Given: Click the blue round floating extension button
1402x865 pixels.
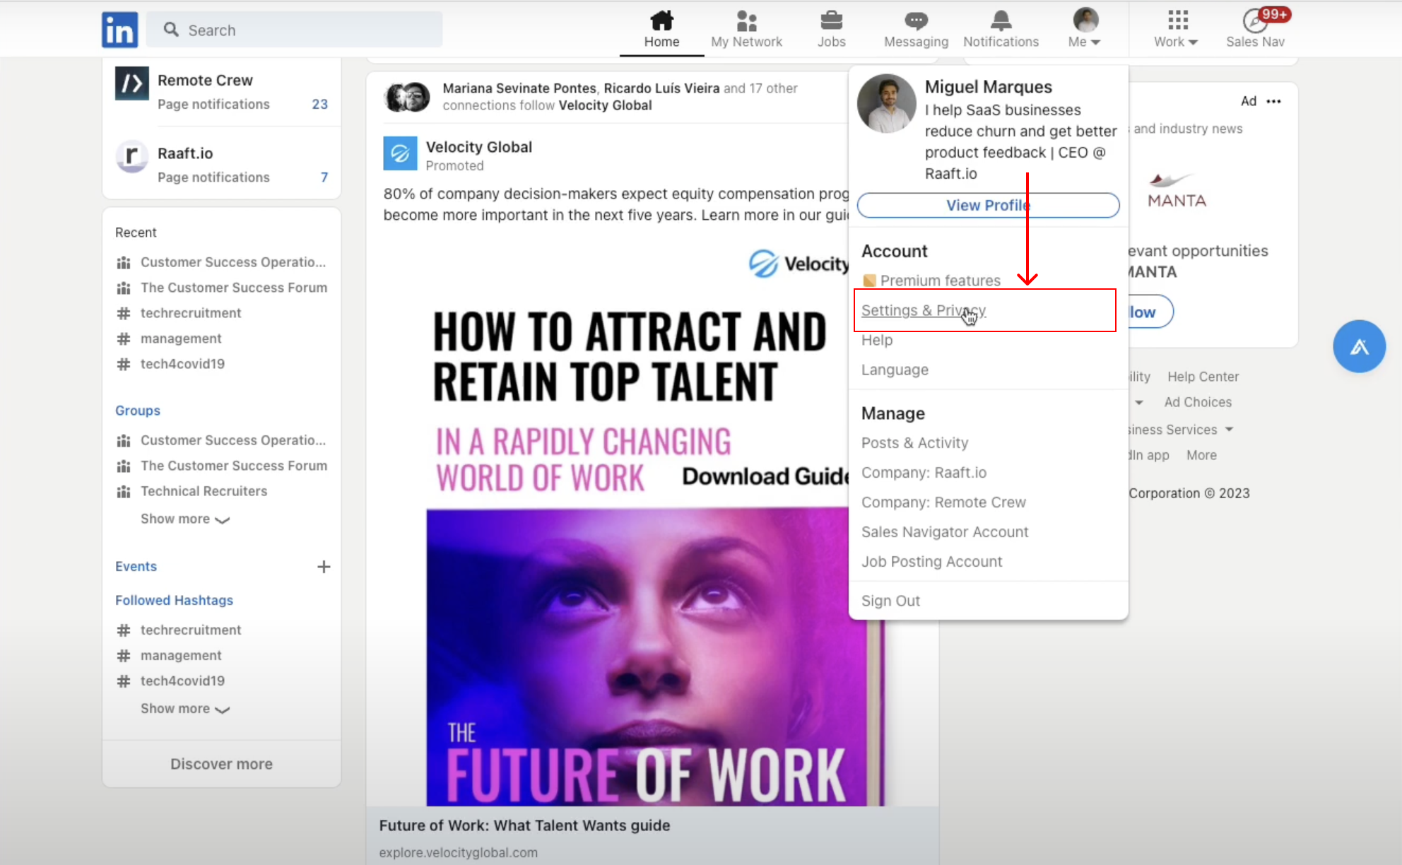Looking at the screenshot, I should pos(1359,346).
